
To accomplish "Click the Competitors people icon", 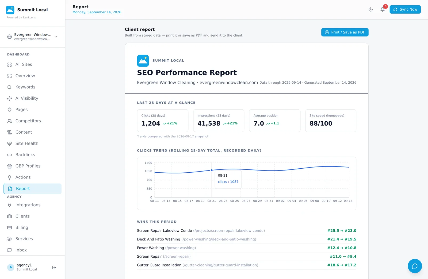I will click(10, 121).
